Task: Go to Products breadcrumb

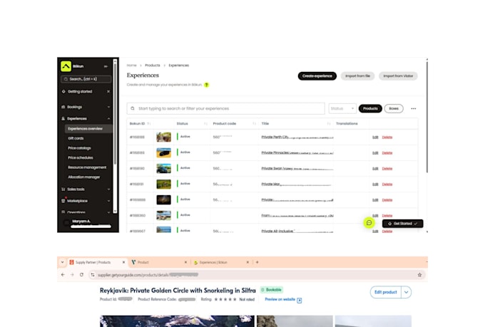Action: (153, 66)
